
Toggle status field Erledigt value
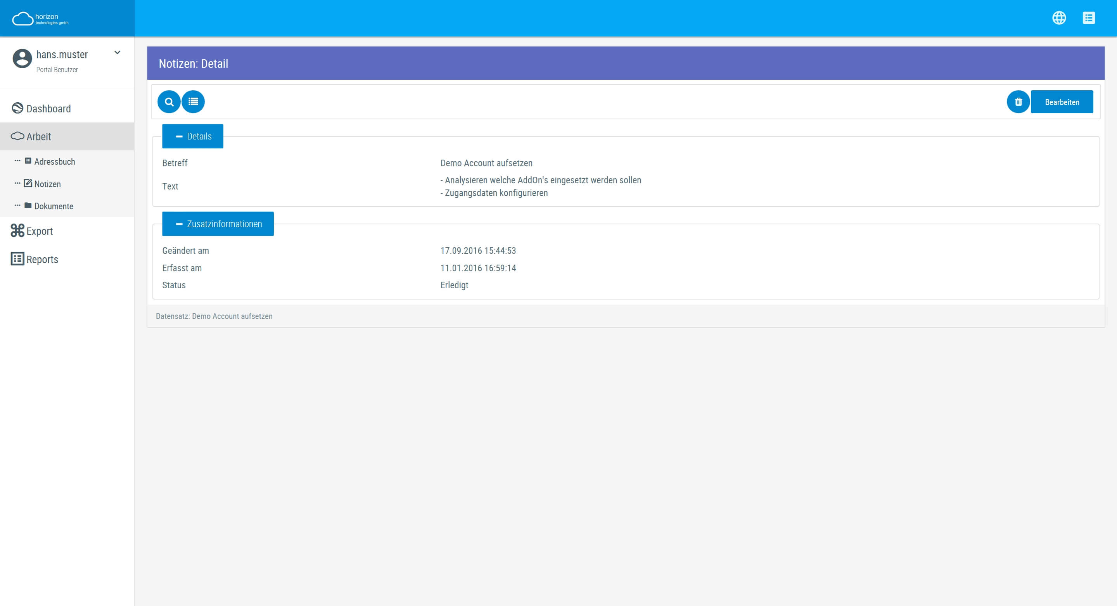click(x=454, y=285)
